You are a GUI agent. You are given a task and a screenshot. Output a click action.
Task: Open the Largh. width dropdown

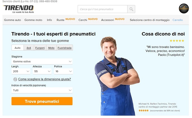coord(21,71)
